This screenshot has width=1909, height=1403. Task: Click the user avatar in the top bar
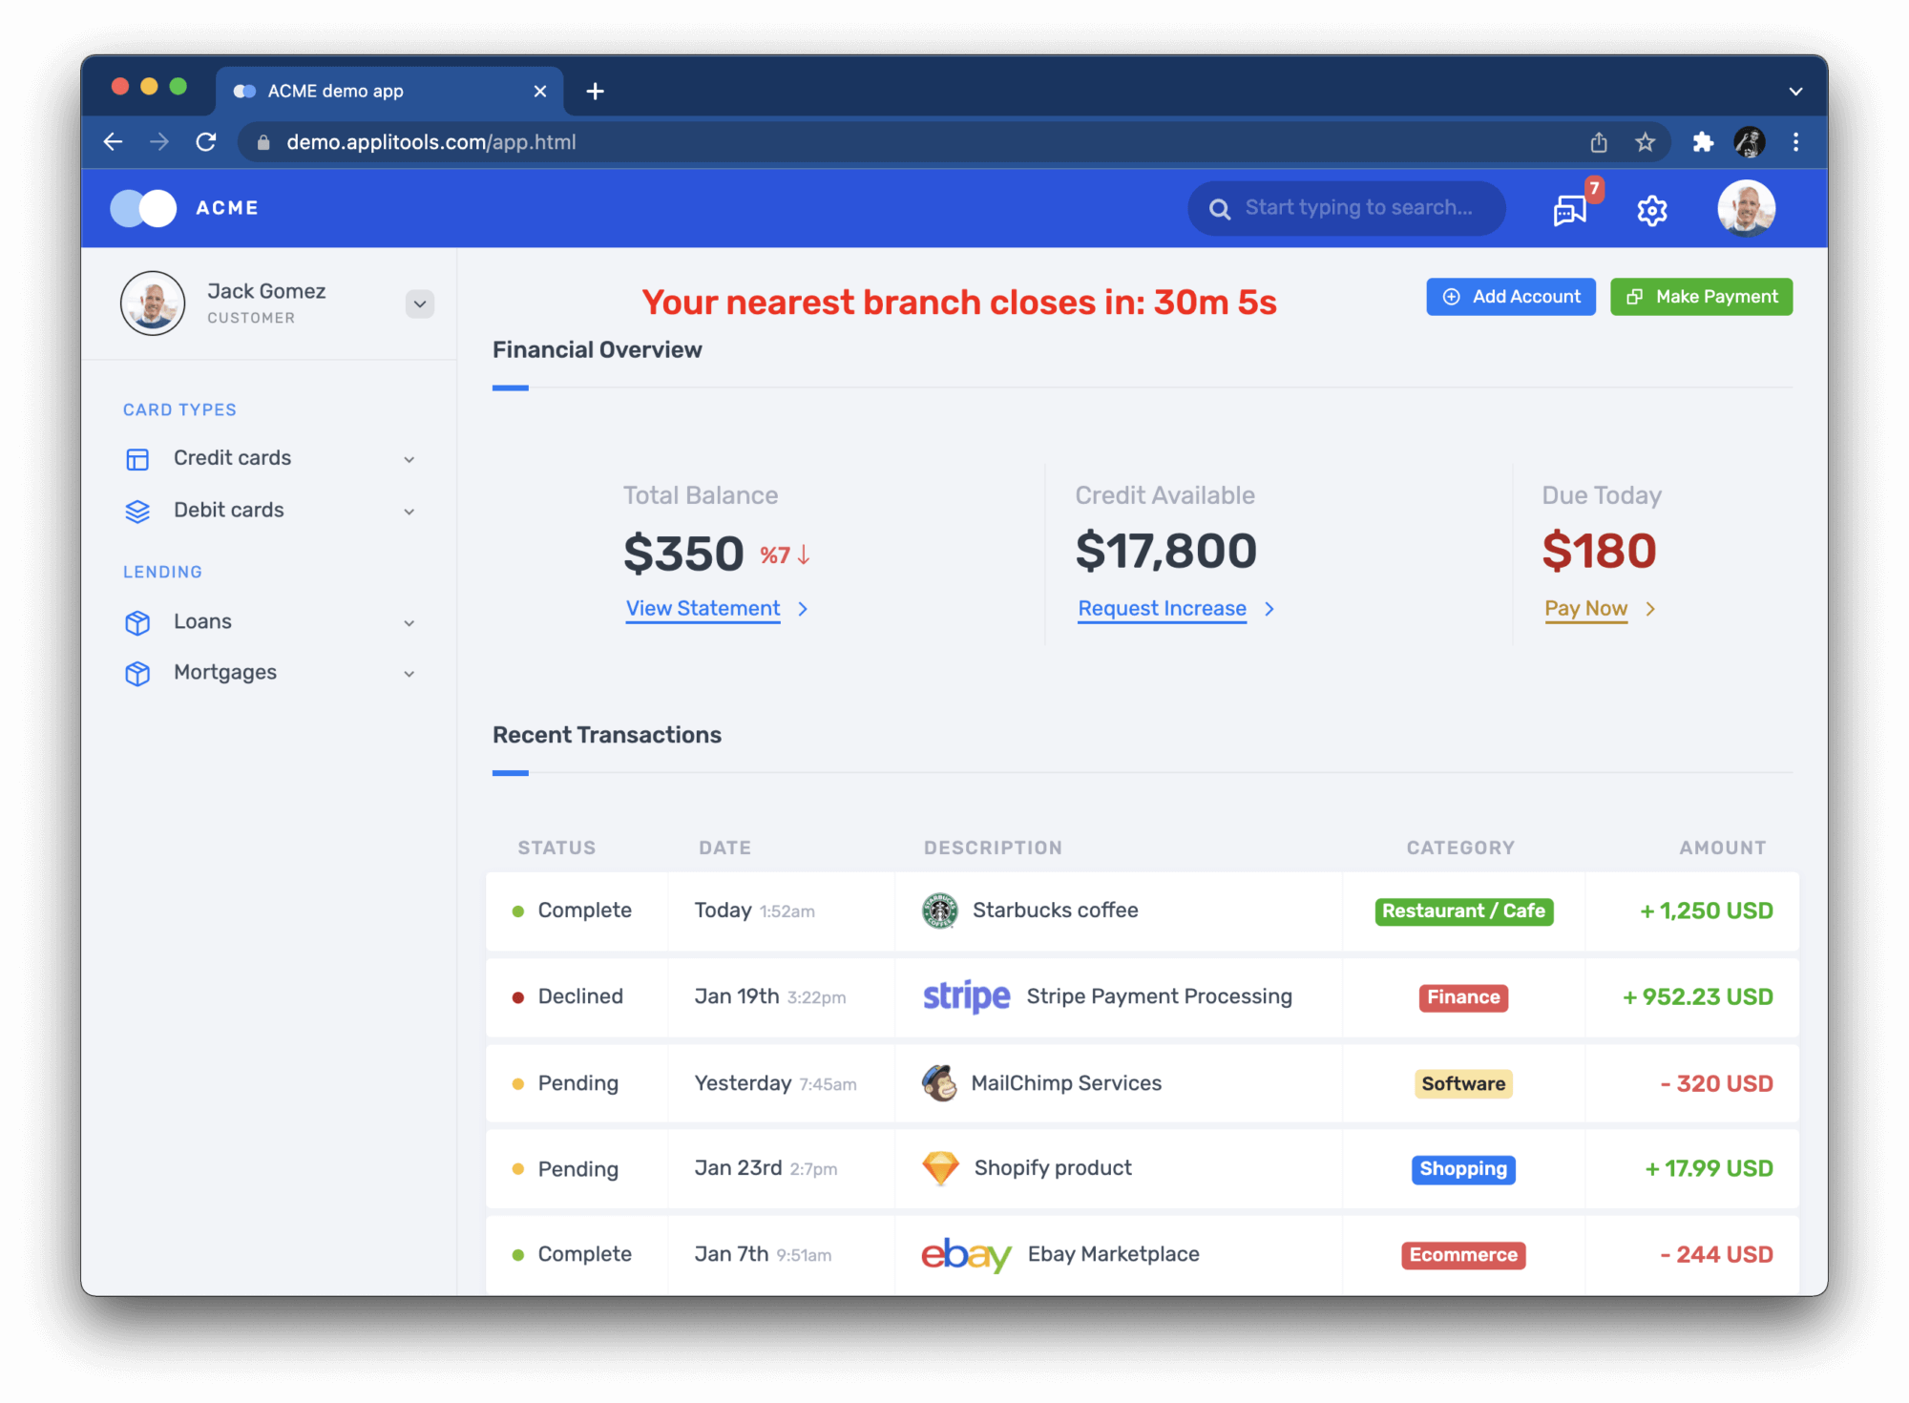[1745, 208]
